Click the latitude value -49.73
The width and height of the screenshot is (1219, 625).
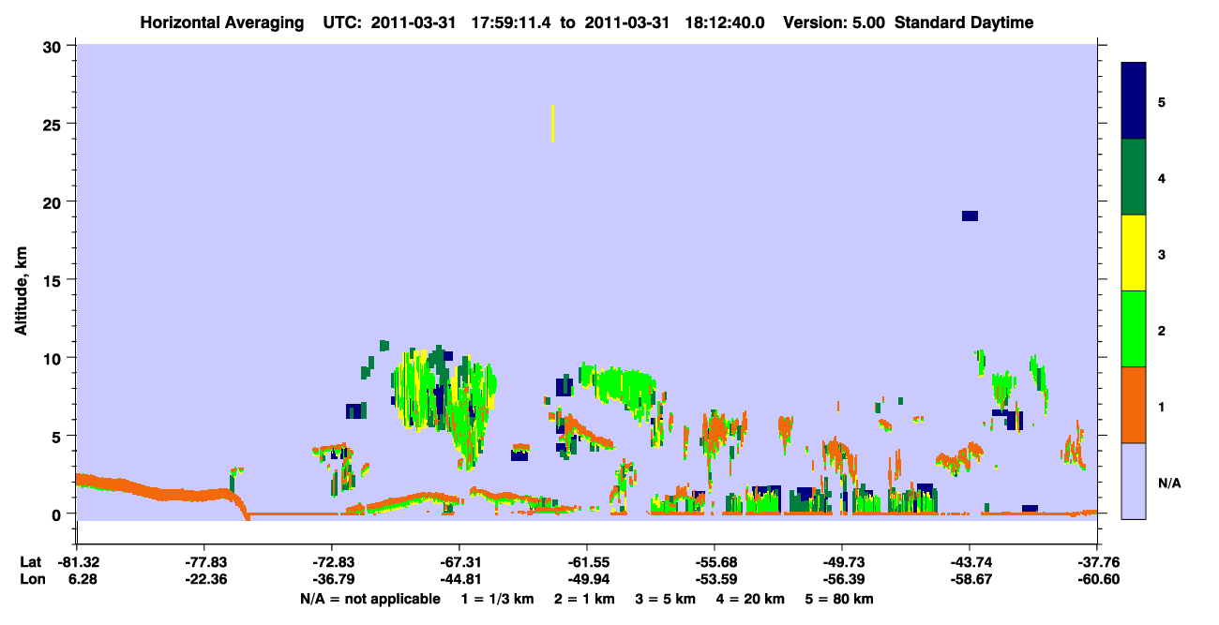pos(842,561)
